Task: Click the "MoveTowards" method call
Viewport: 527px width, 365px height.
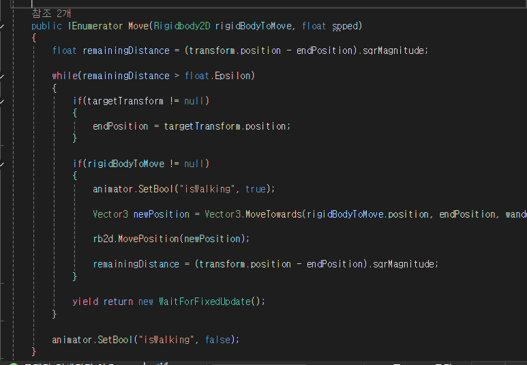Action: (x=273, y=214)
